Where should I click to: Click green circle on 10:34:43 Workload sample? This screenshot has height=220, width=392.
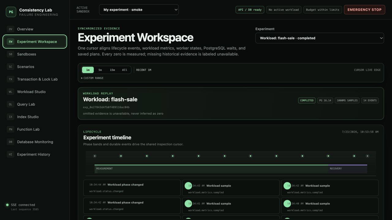(188, 186)
